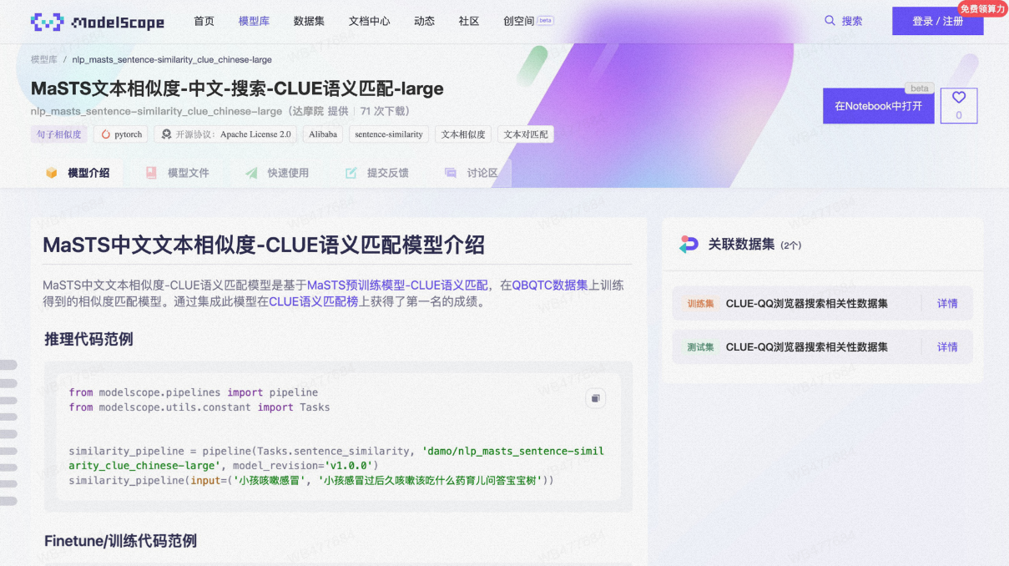This screenshot has width=1009, height=566.
Task: Click the 训练集 CLUE-QQ浏览器搜索相关性数据集 row
Action: [x=822, y=303]
